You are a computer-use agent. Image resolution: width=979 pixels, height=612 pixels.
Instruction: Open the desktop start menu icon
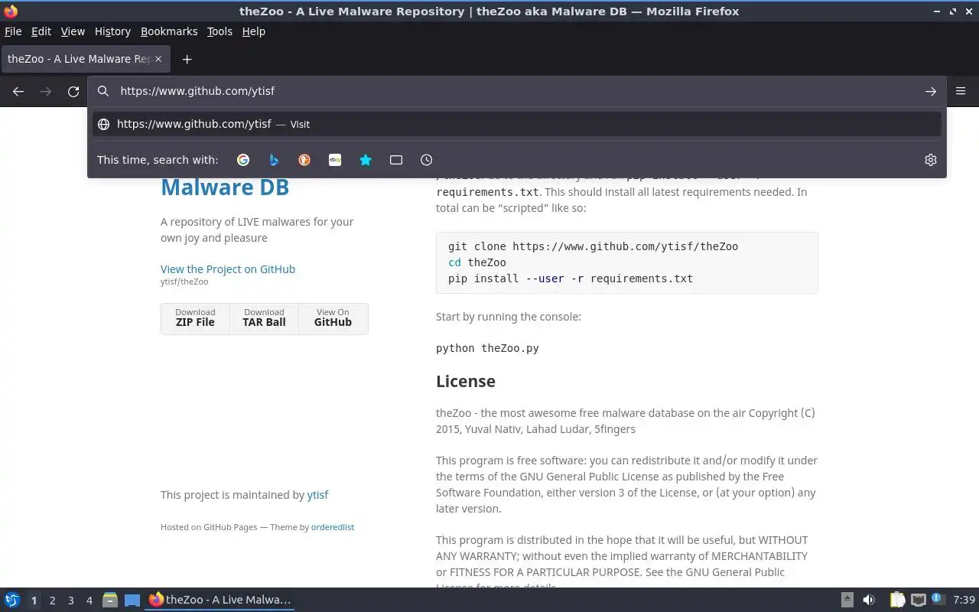pyautogui.click(x=12, y=600)
